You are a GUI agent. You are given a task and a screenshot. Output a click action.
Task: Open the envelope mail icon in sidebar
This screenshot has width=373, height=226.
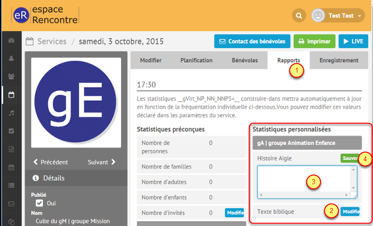[x=11, y=204]
